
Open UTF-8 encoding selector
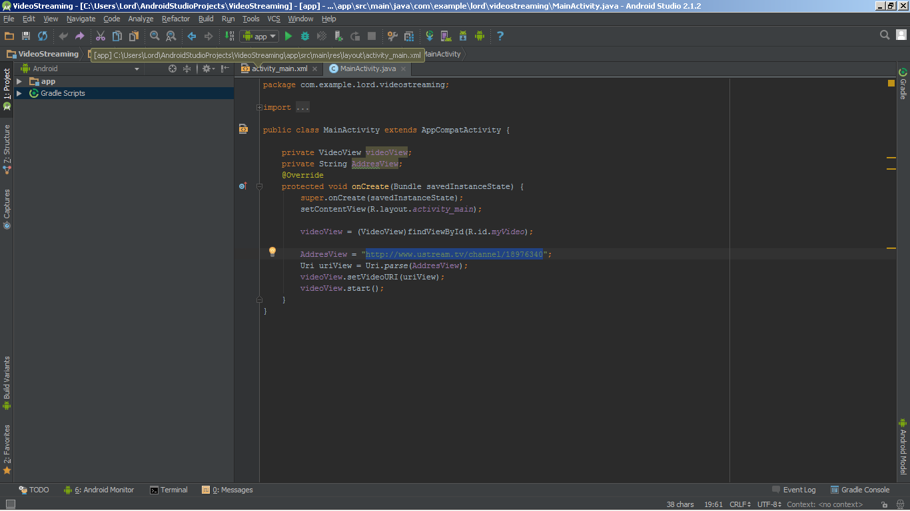pyautogui.click(x=769, y=505)
